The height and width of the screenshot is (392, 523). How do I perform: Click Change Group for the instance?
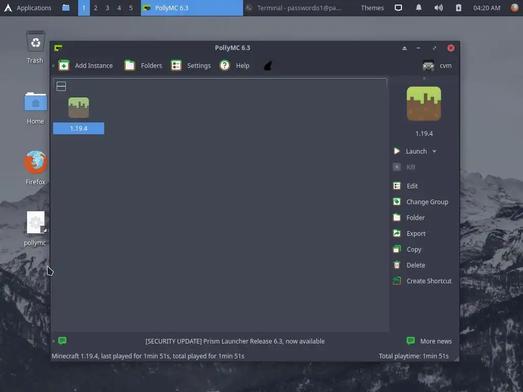click(421, 202)
